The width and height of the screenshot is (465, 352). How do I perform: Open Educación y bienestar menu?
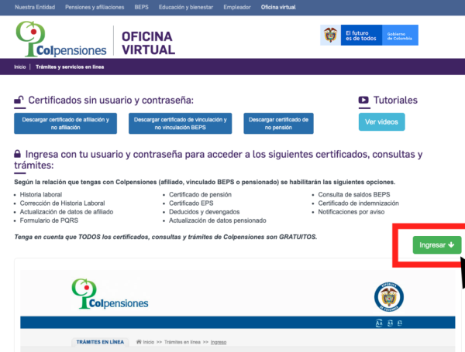[186, 7]
